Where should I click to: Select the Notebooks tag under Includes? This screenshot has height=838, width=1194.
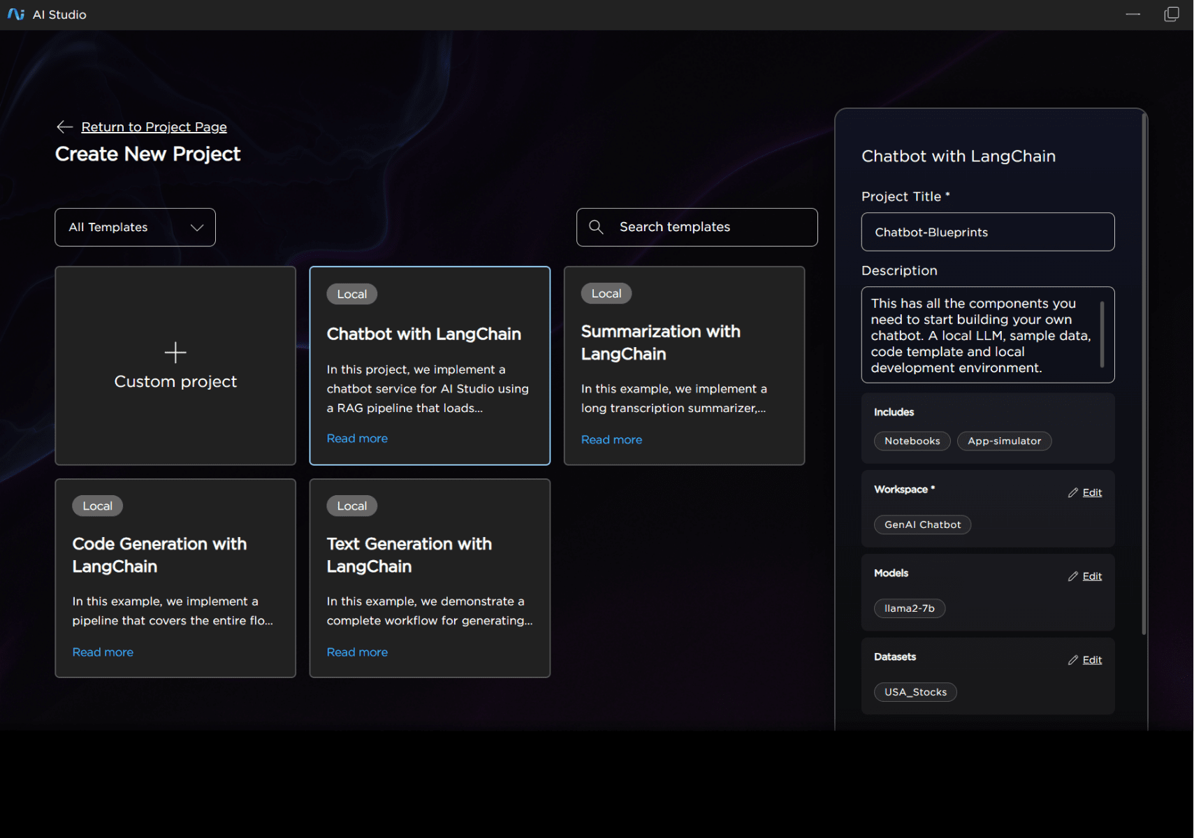[x=912, y=441]
